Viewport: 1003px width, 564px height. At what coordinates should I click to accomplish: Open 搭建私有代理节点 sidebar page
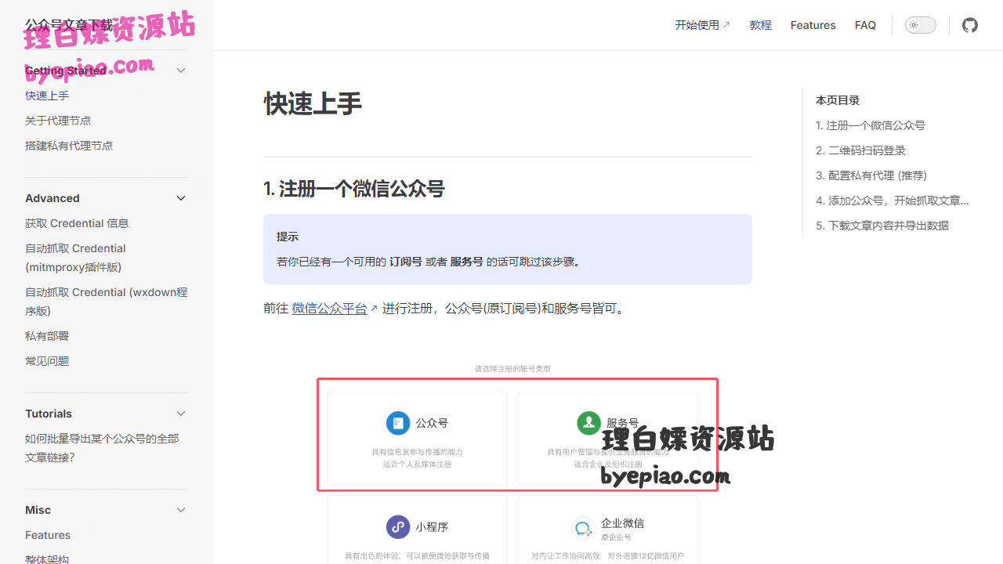tap(69, 146)
